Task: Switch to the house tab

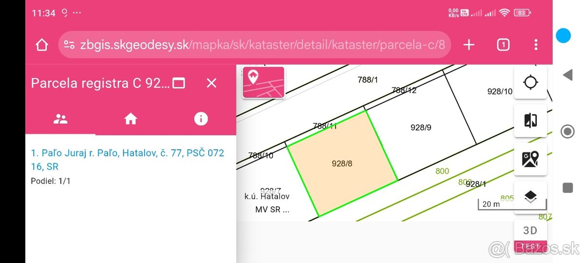Action: click(131, 119)
